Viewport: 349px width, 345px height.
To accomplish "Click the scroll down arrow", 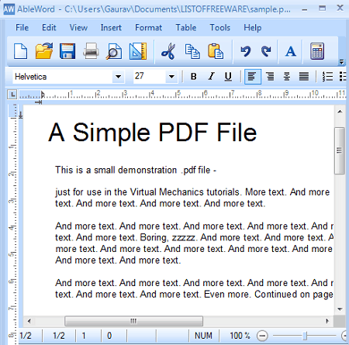I will pyautogui.click(x=340, y=309).
